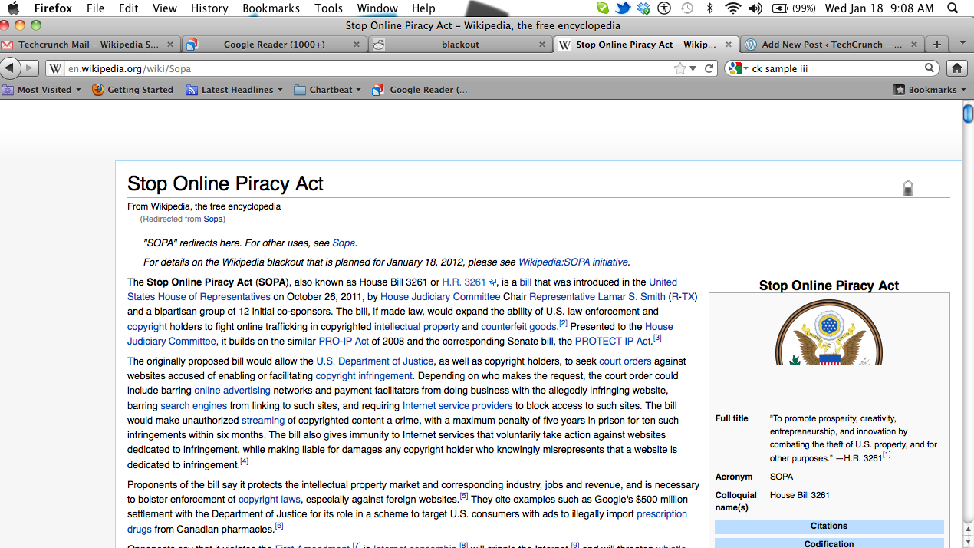Click the browser Back arrow button

[9, 68]
